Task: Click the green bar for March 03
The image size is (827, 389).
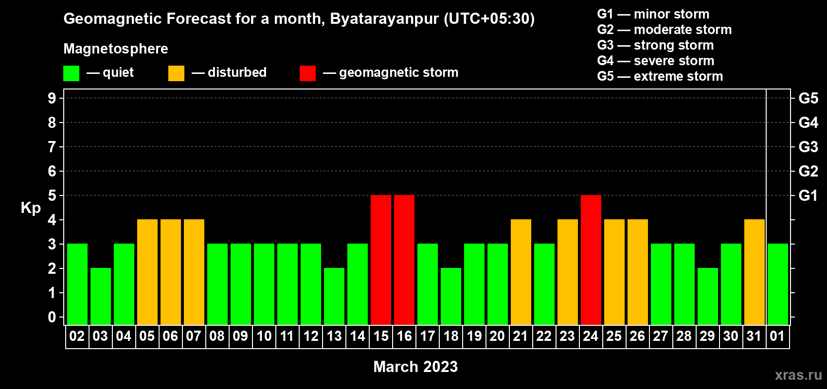Action: pos(101,296)
